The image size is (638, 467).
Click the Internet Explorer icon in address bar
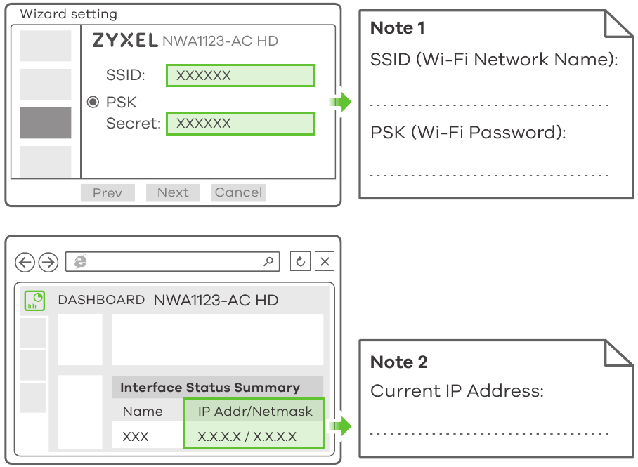[x=81, y=262]
